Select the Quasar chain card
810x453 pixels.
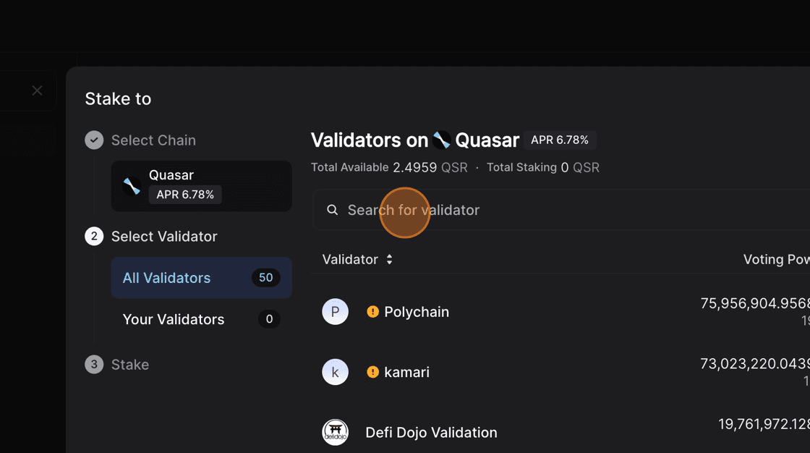click(x=201, y=186)
